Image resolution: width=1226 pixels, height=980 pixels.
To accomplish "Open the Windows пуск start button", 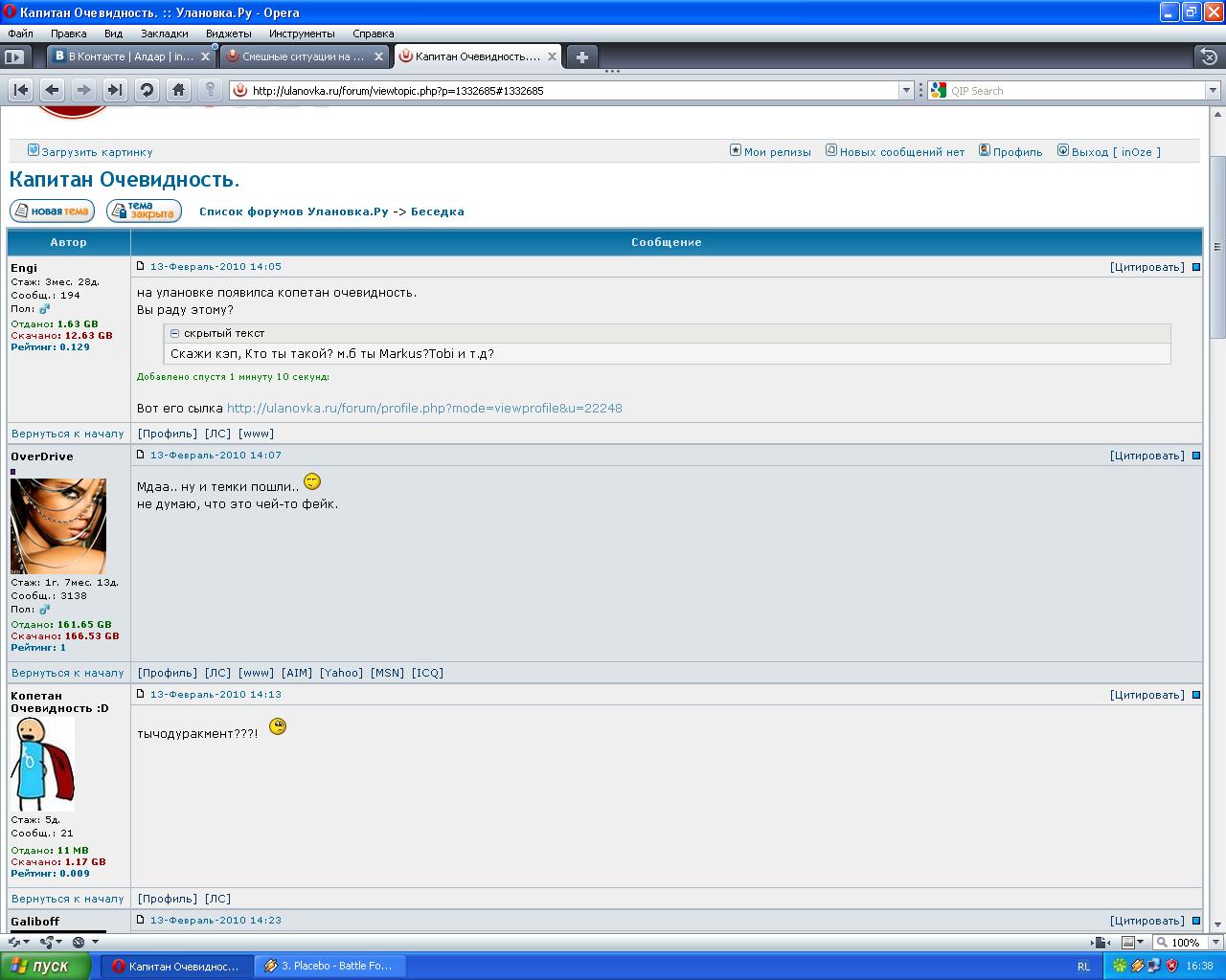I will (48, 966).
